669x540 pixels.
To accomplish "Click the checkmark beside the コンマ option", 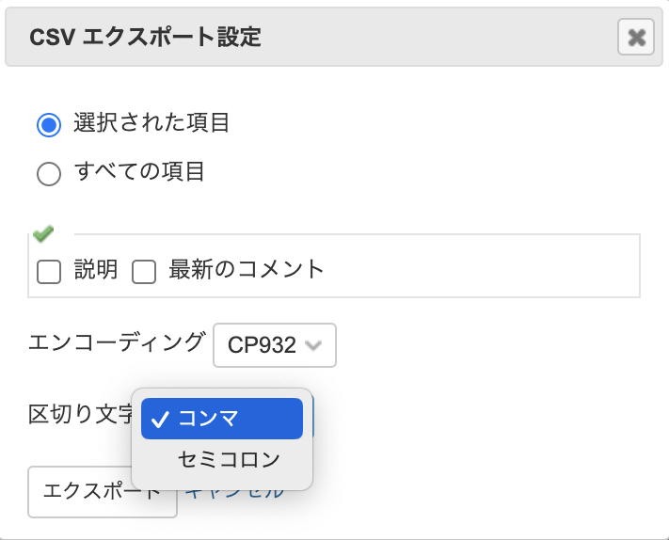I will 160,420.
